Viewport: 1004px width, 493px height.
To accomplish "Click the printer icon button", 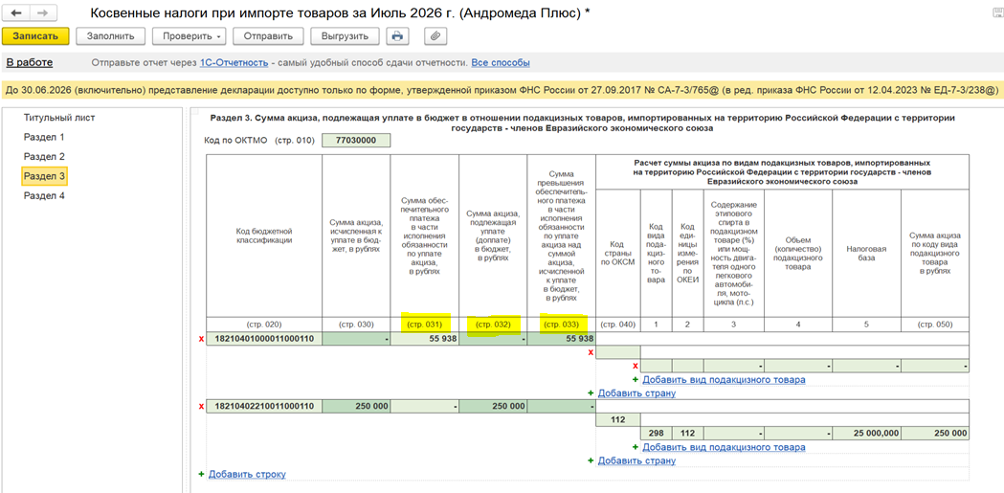I will click(x=397, y=36).
